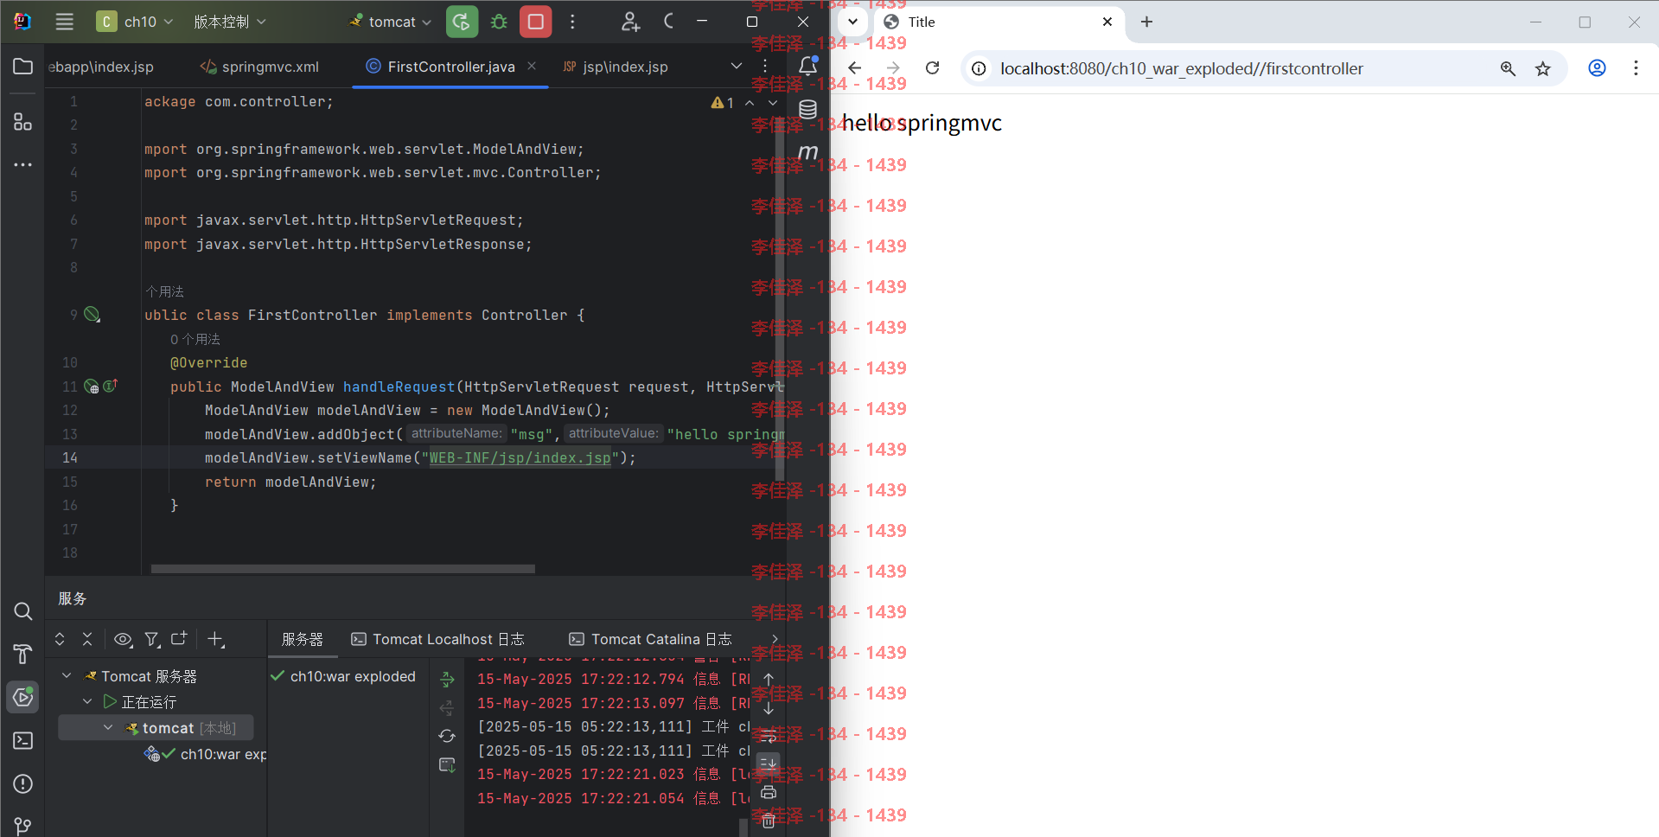
Task: Collapse the Tomcat 服务器 tree node
Action: [x=67, y=675]
